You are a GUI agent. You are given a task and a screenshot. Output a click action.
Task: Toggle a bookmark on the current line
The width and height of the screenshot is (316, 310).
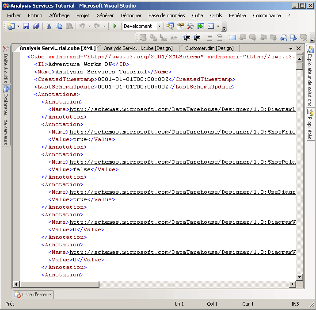(232, 38)
